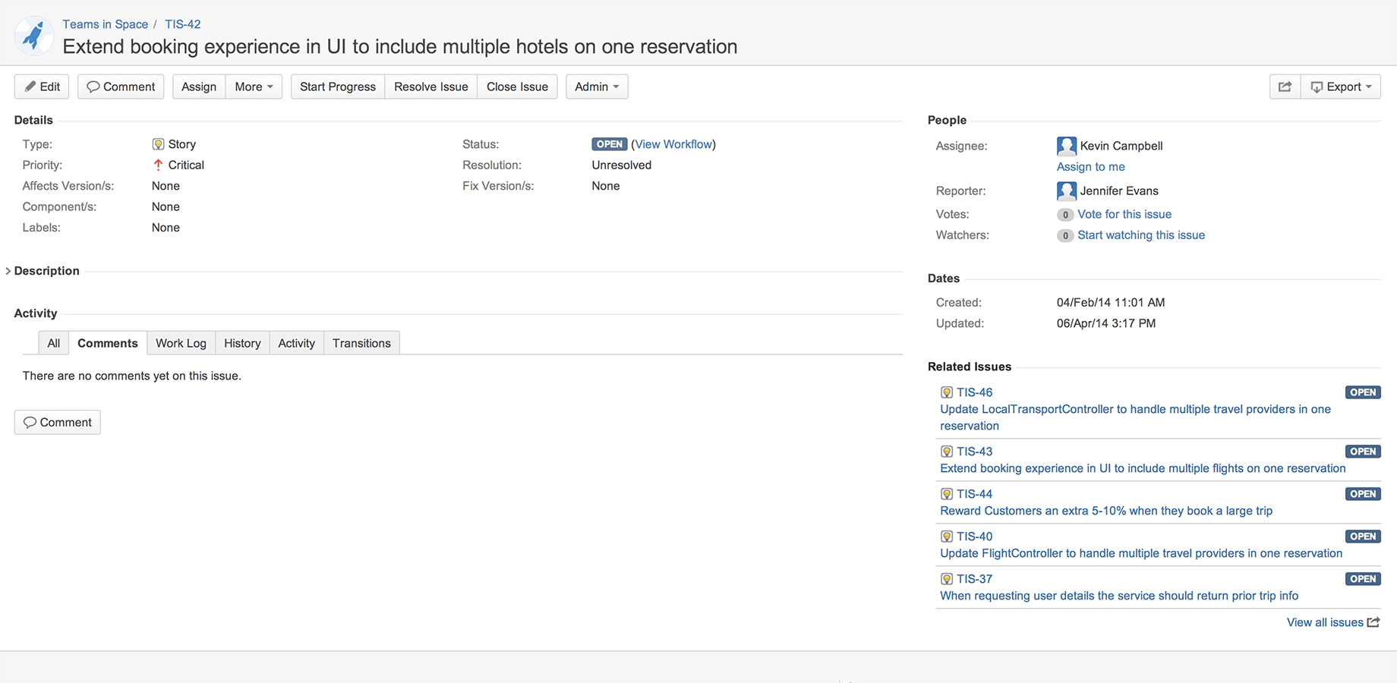Start watching this issue
The image size is (1397, 683).
(1141, 235)
